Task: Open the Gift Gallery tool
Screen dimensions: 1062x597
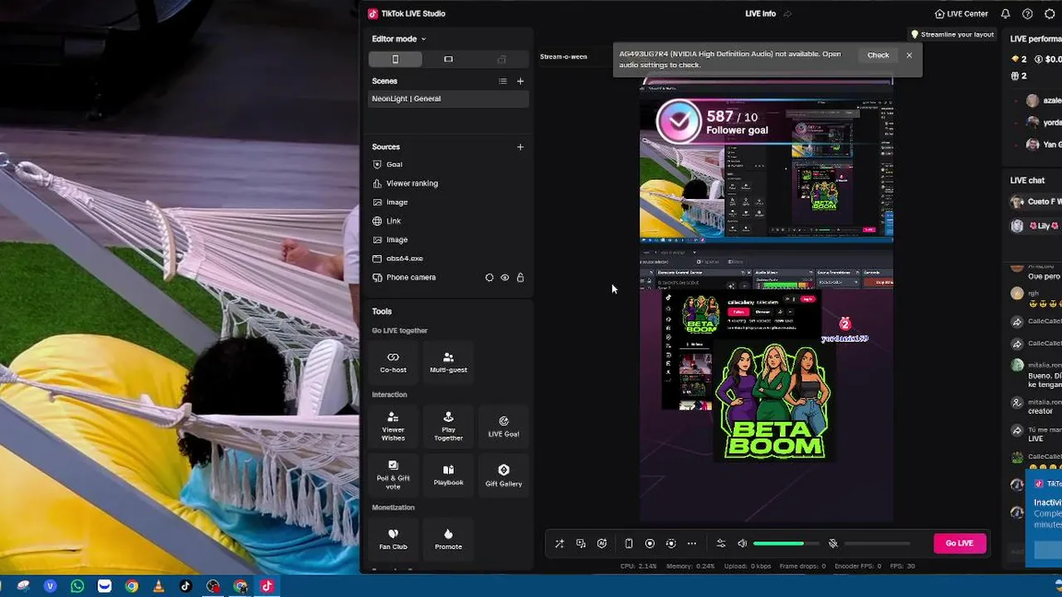Action: tap(504, 474)
